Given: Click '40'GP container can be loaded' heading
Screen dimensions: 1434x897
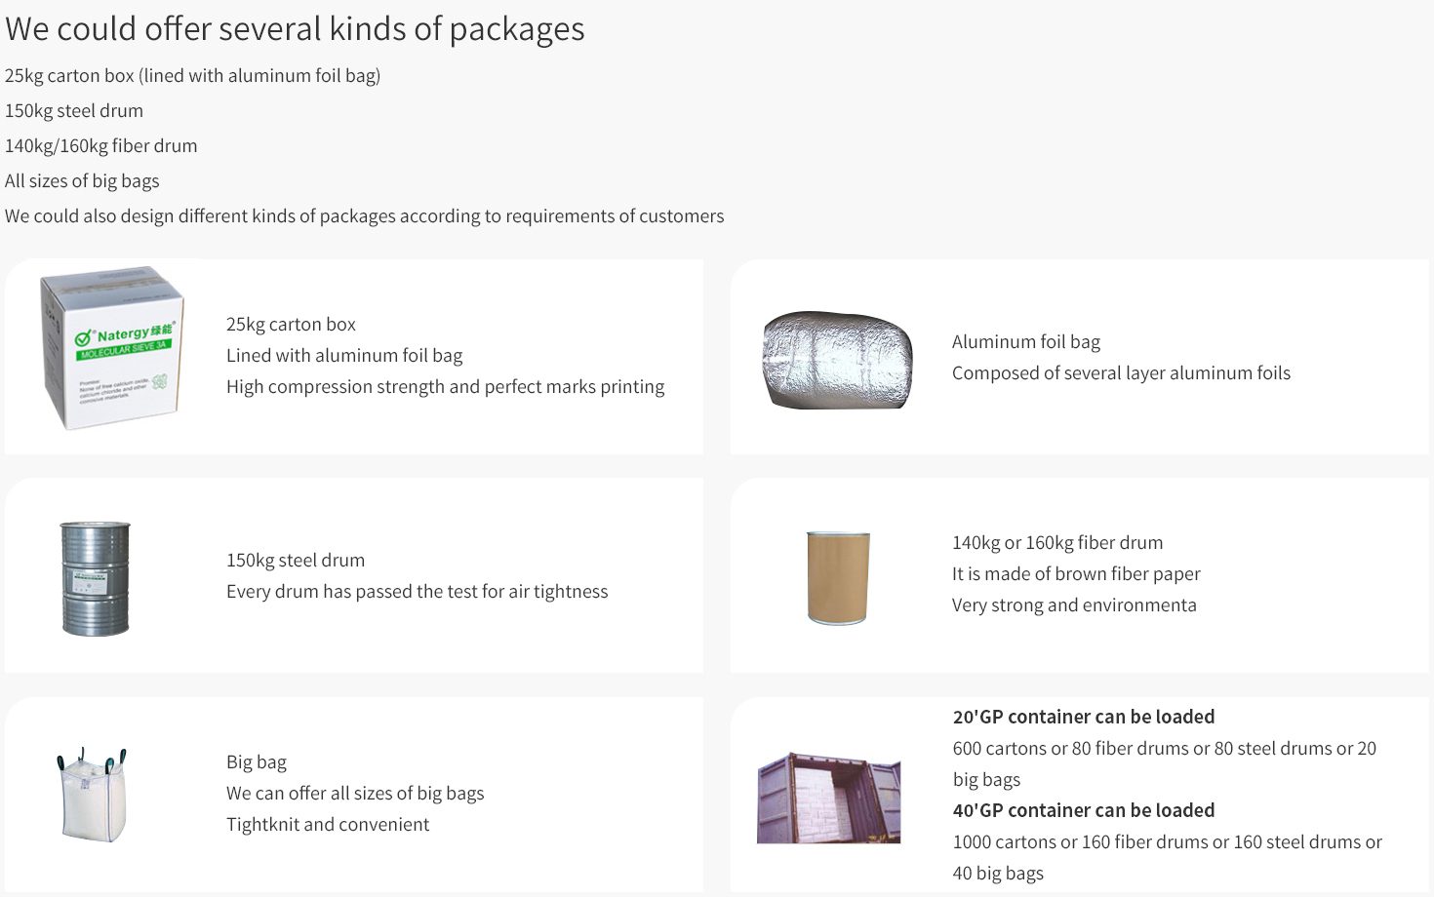Looking at the screenshot, I should pos(1083,810).
